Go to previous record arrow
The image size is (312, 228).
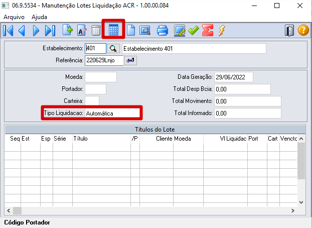(x=22, y=30)
